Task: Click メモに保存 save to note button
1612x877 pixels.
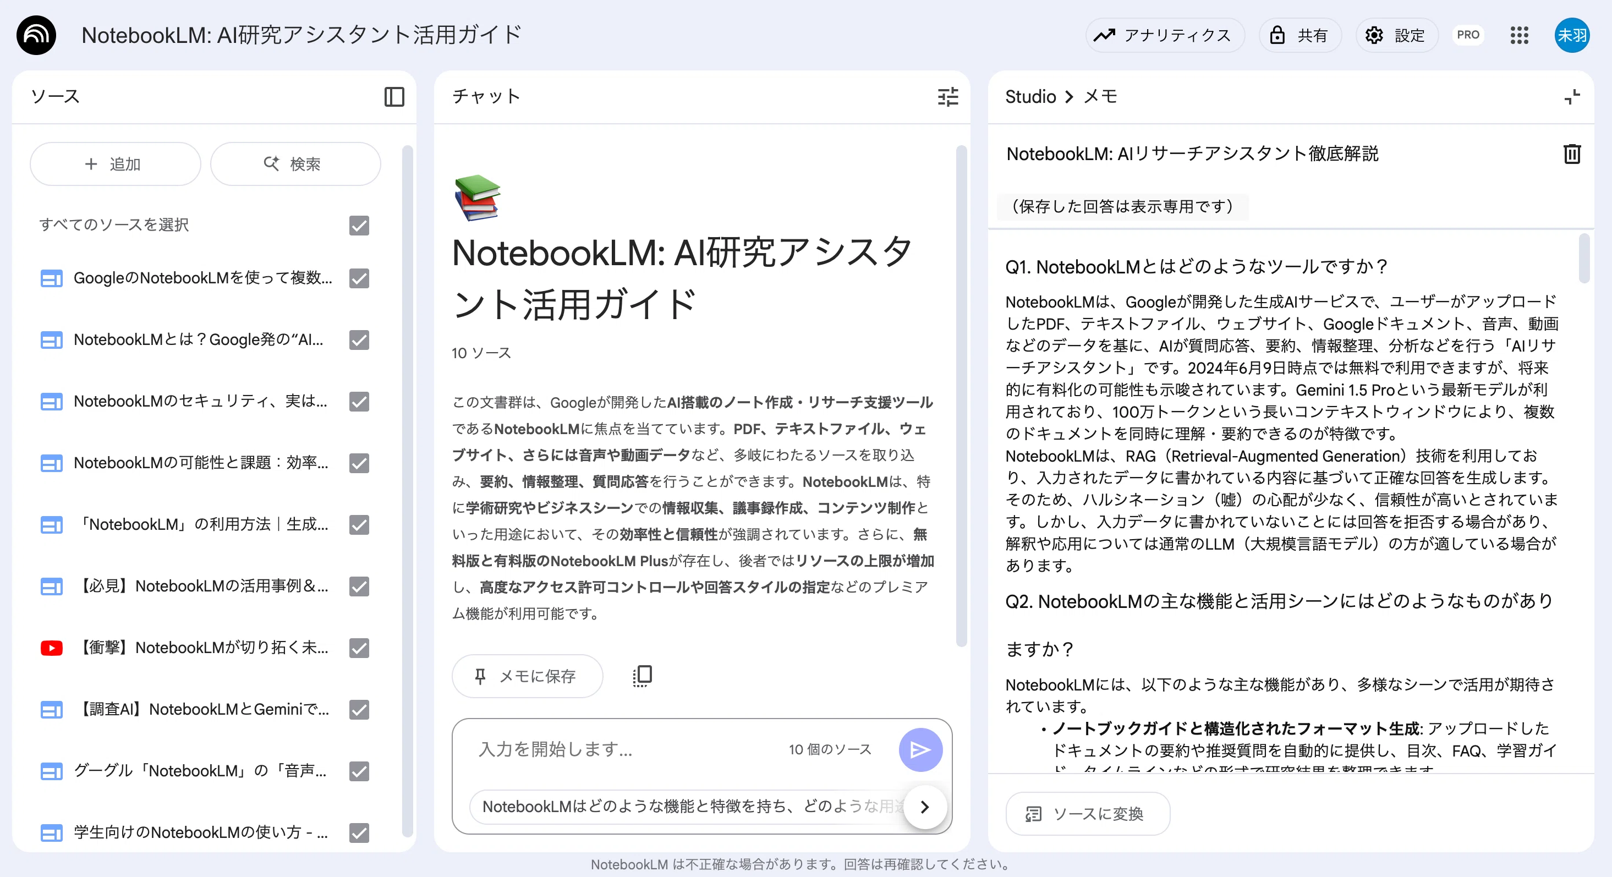Action: click(x=527, y=676)
